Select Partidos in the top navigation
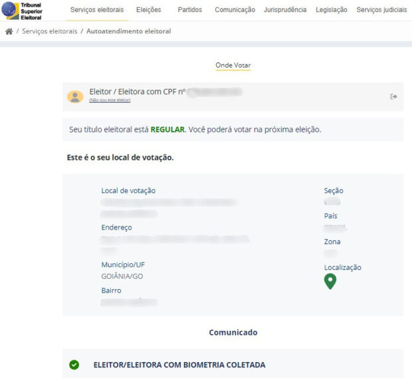The image size is (412, 378). [190, 10]
